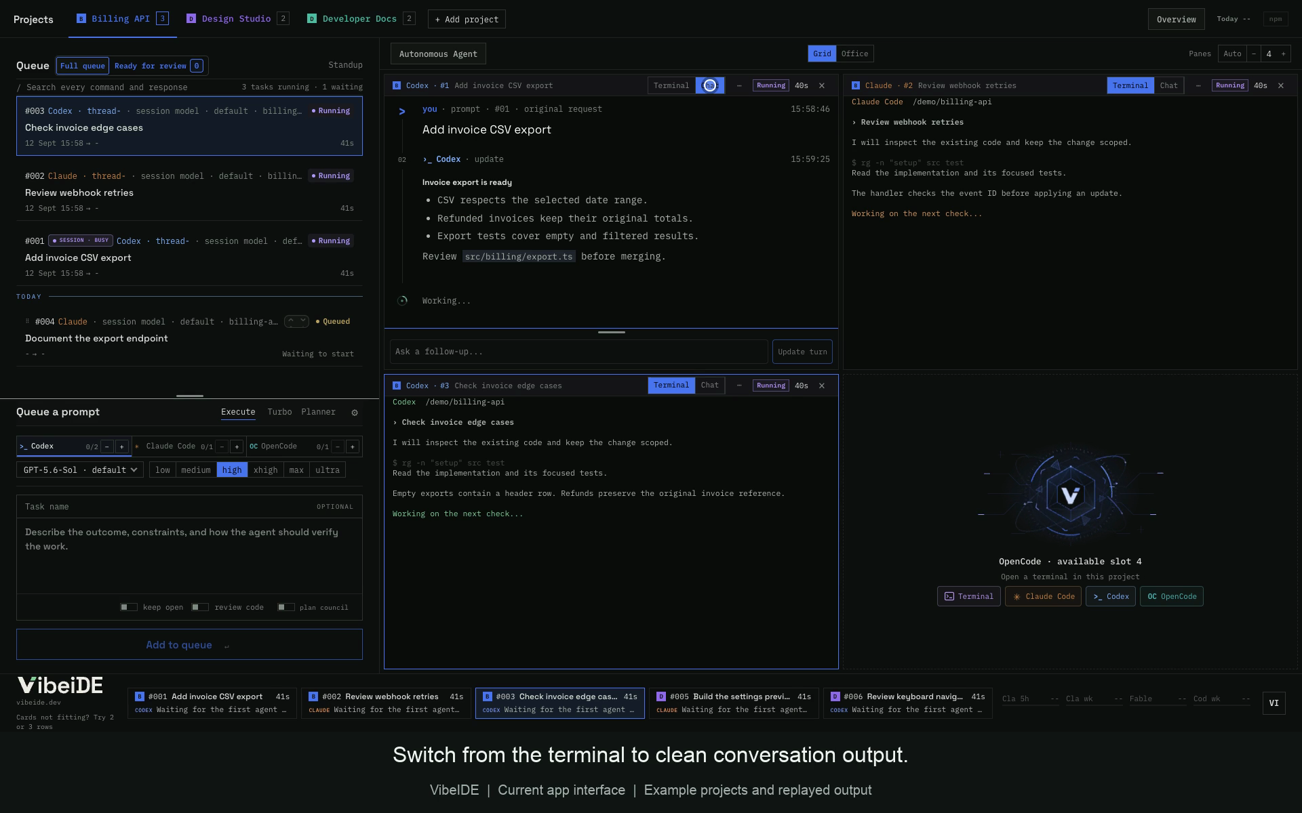Open the Design Studio project tab
This screenshot has height=813, width=1302.
point(238,19)
